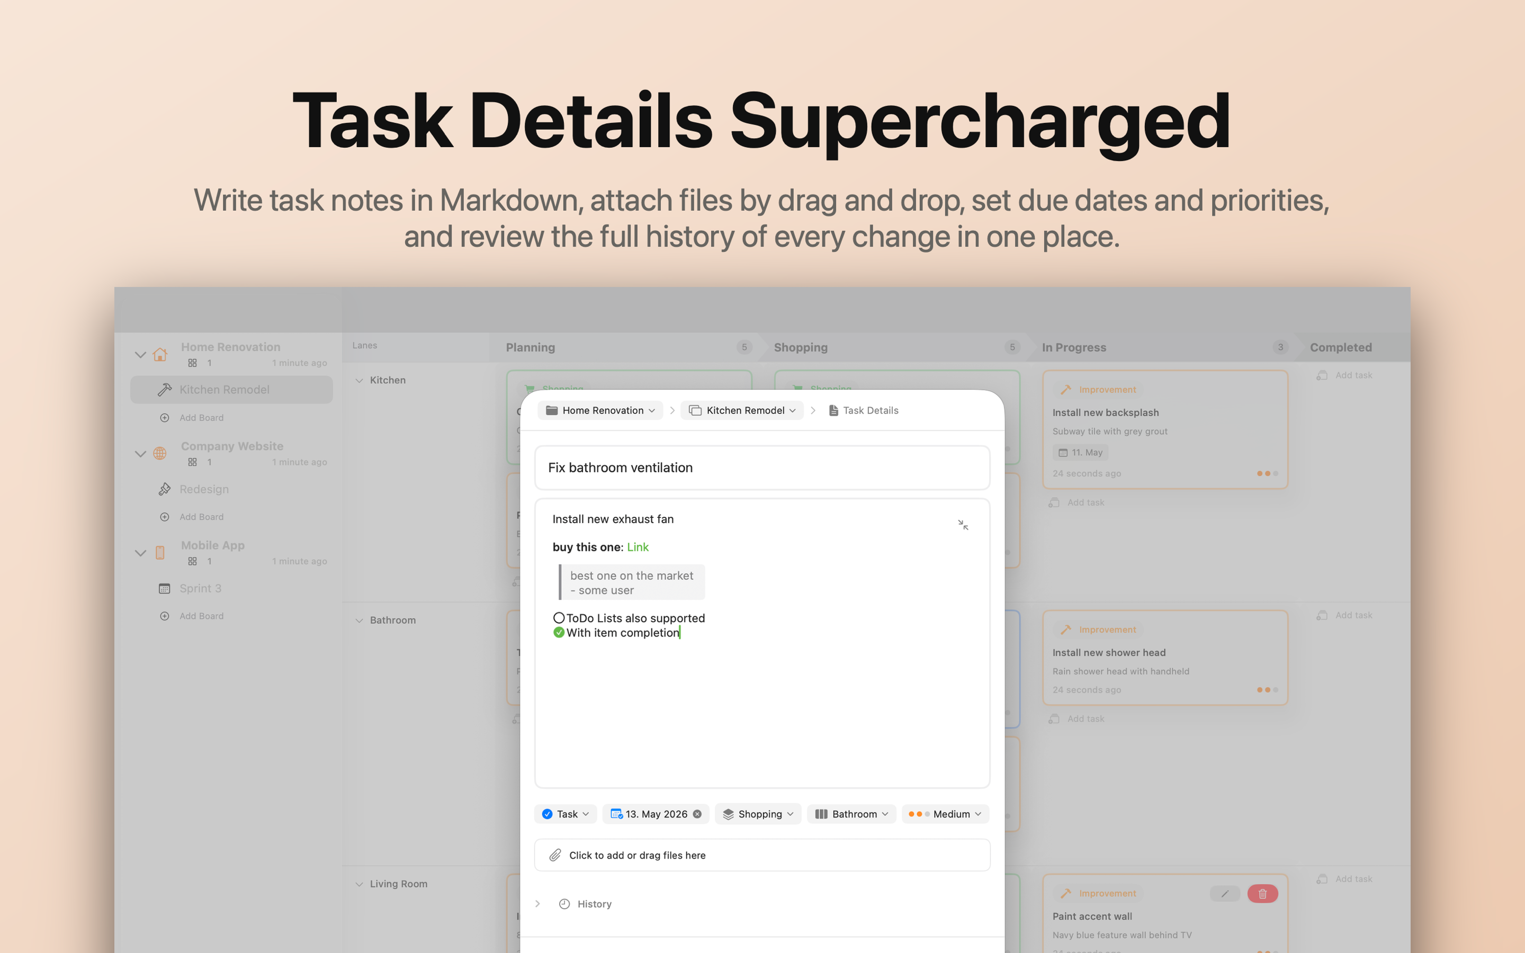The height and width of the screenshot is (953, 1525).
Task: Click the board count icon under Home Renovation
Action: 193,363
